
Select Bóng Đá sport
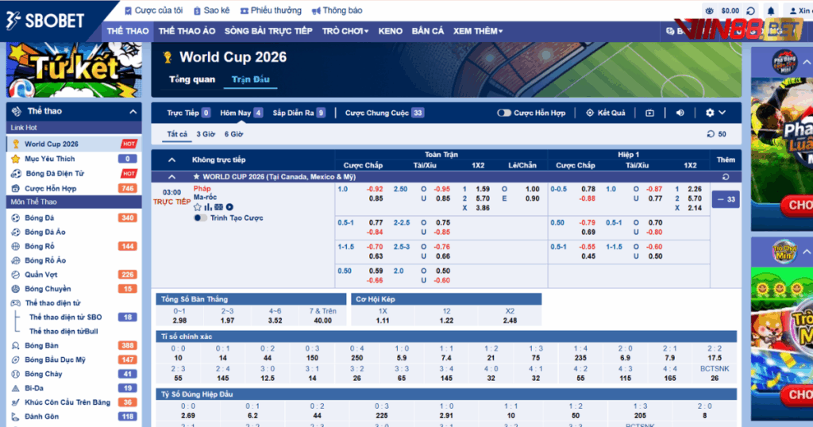pyautogui.click(x=74, y=218)
